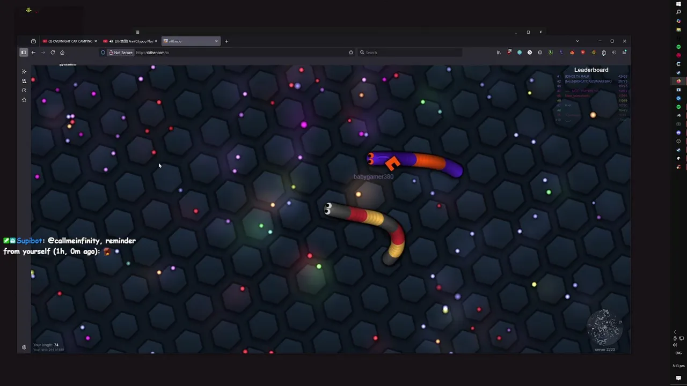The image size is (687, 386).
Task: Open the red YouTube-style extension icon
Action: coord(583,53)
